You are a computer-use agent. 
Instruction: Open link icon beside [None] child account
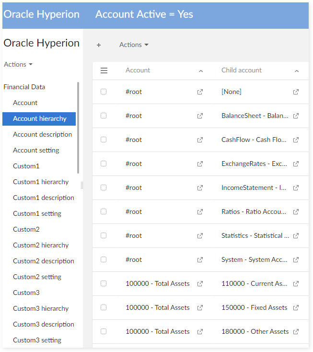tap(296, 92)
